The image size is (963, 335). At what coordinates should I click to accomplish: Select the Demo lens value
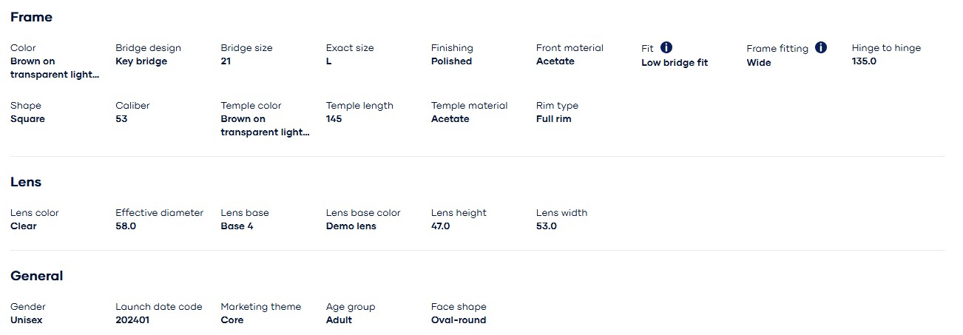point(351,226)
